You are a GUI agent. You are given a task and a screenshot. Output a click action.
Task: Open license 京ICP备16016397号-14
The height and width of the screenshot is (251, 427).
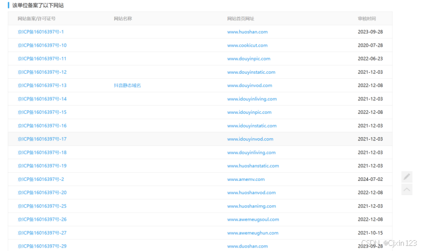[x=42, y=99]
